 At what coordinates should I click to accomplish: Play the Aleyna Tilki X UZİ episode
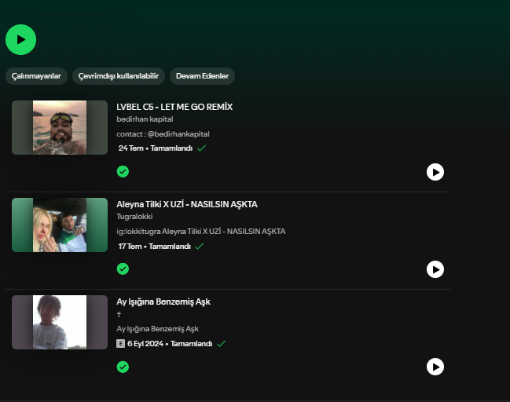coord(435,269)
